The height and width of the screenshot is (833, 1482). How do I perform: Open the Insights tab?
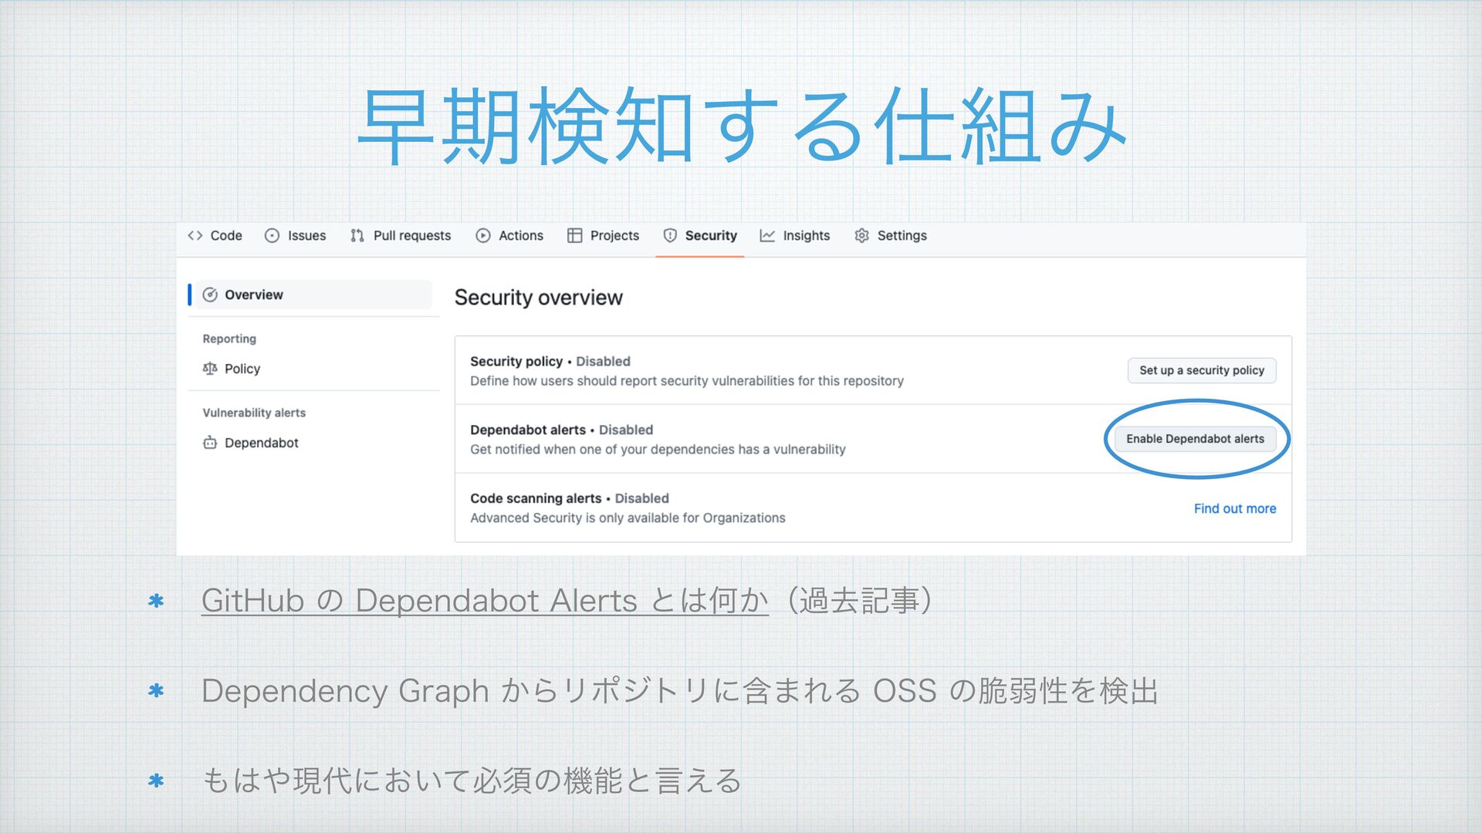point(795,235)
